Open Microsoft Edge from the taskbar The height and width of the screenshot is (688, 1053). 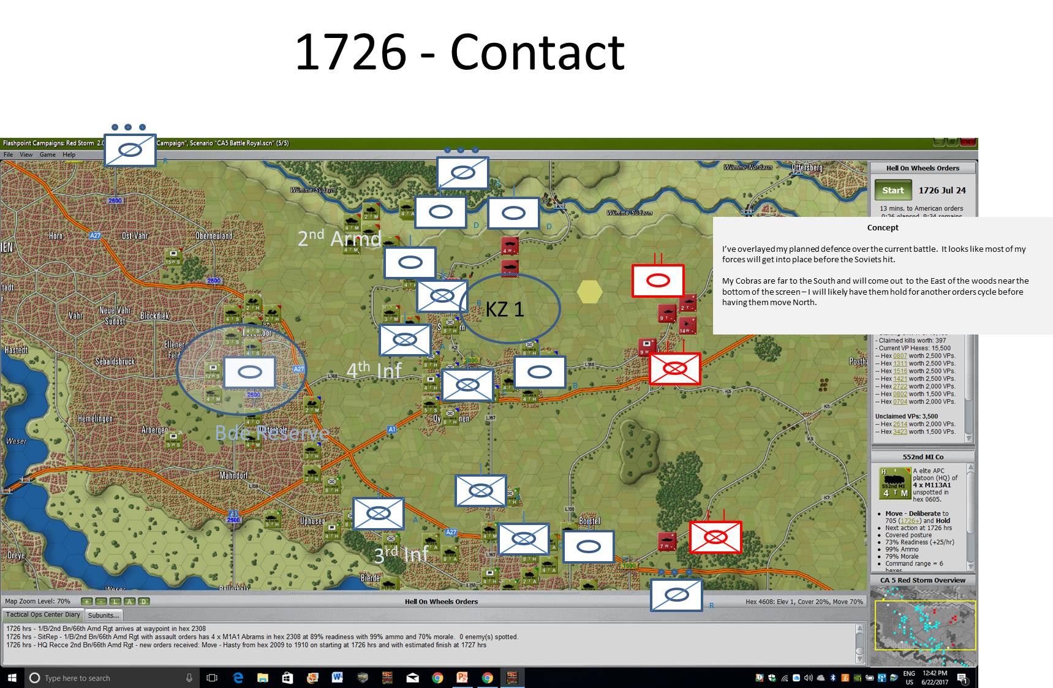click(x=238, y=678)
